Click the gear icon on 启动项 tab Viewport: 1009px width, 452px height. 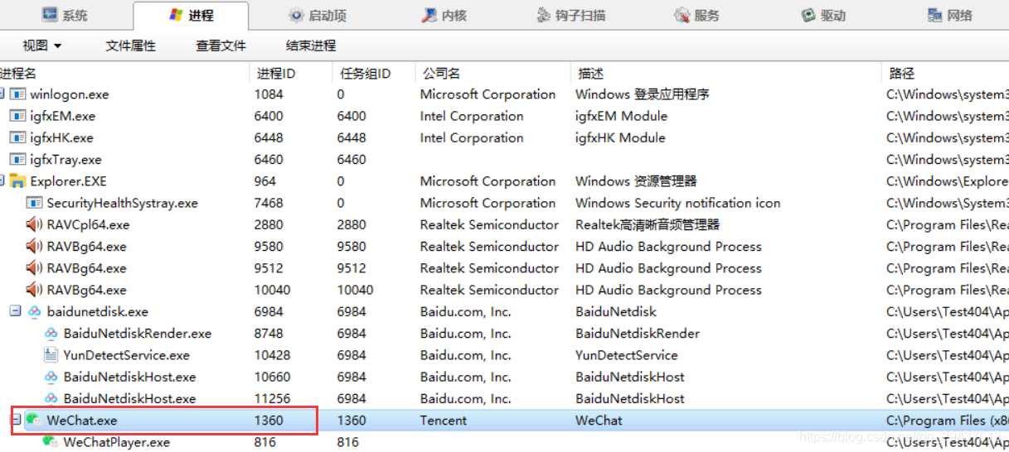(x=296, y=15)
